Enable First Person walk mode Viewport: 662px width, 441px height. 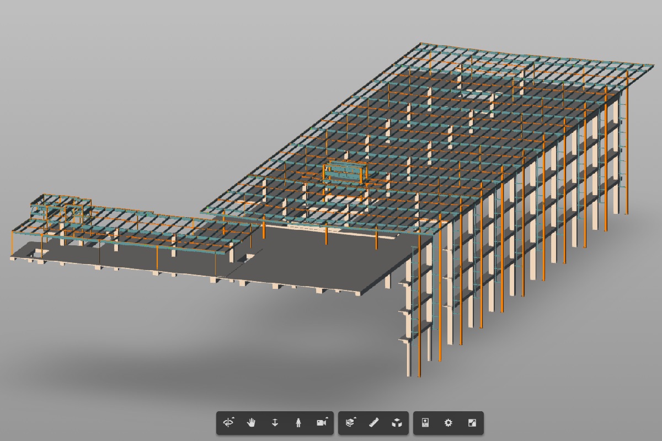[298, 423]
